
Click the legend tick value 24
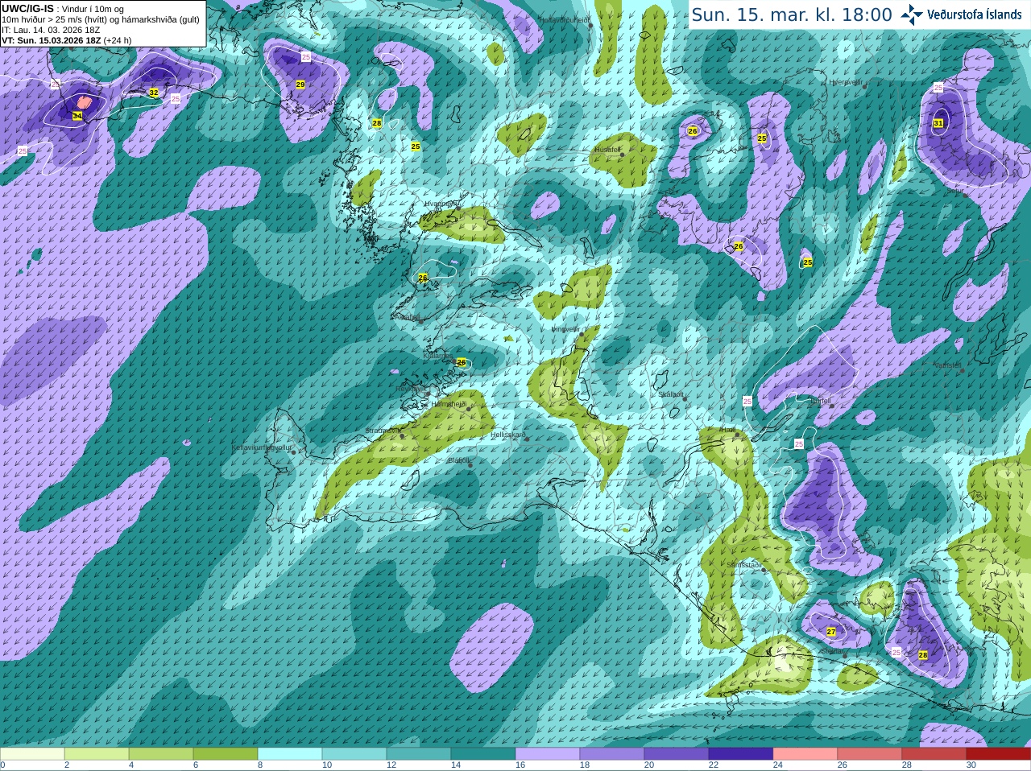(778, 765)
